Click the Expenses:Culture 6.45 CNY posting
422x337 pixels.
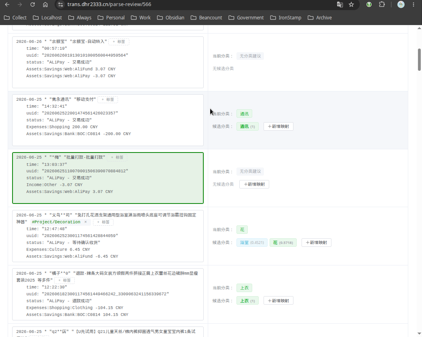58,250
